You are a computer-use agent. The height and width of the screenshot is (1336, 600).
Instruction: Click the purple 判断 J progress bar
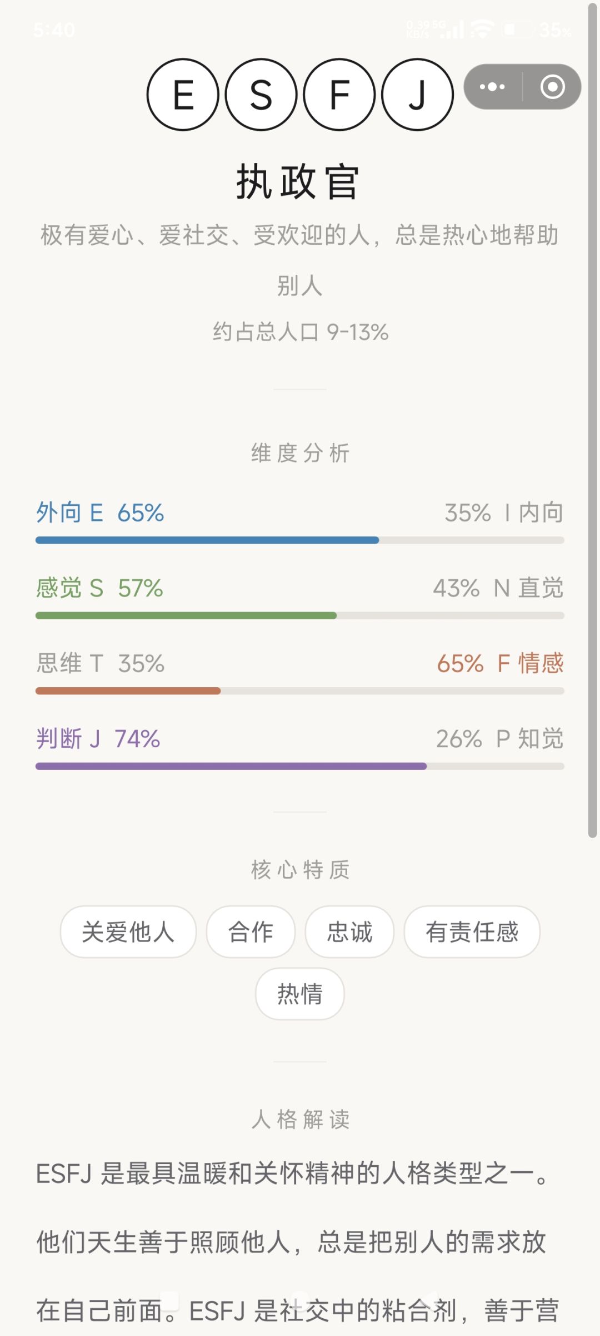tap(300, 766)
